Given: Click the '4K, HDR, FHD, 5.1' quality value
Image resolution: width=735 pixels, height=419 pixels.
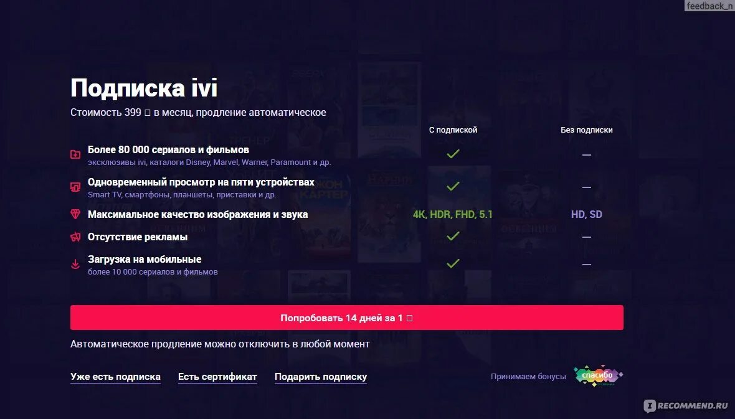Looking at the screenshot, I should [x=453, y=214].
